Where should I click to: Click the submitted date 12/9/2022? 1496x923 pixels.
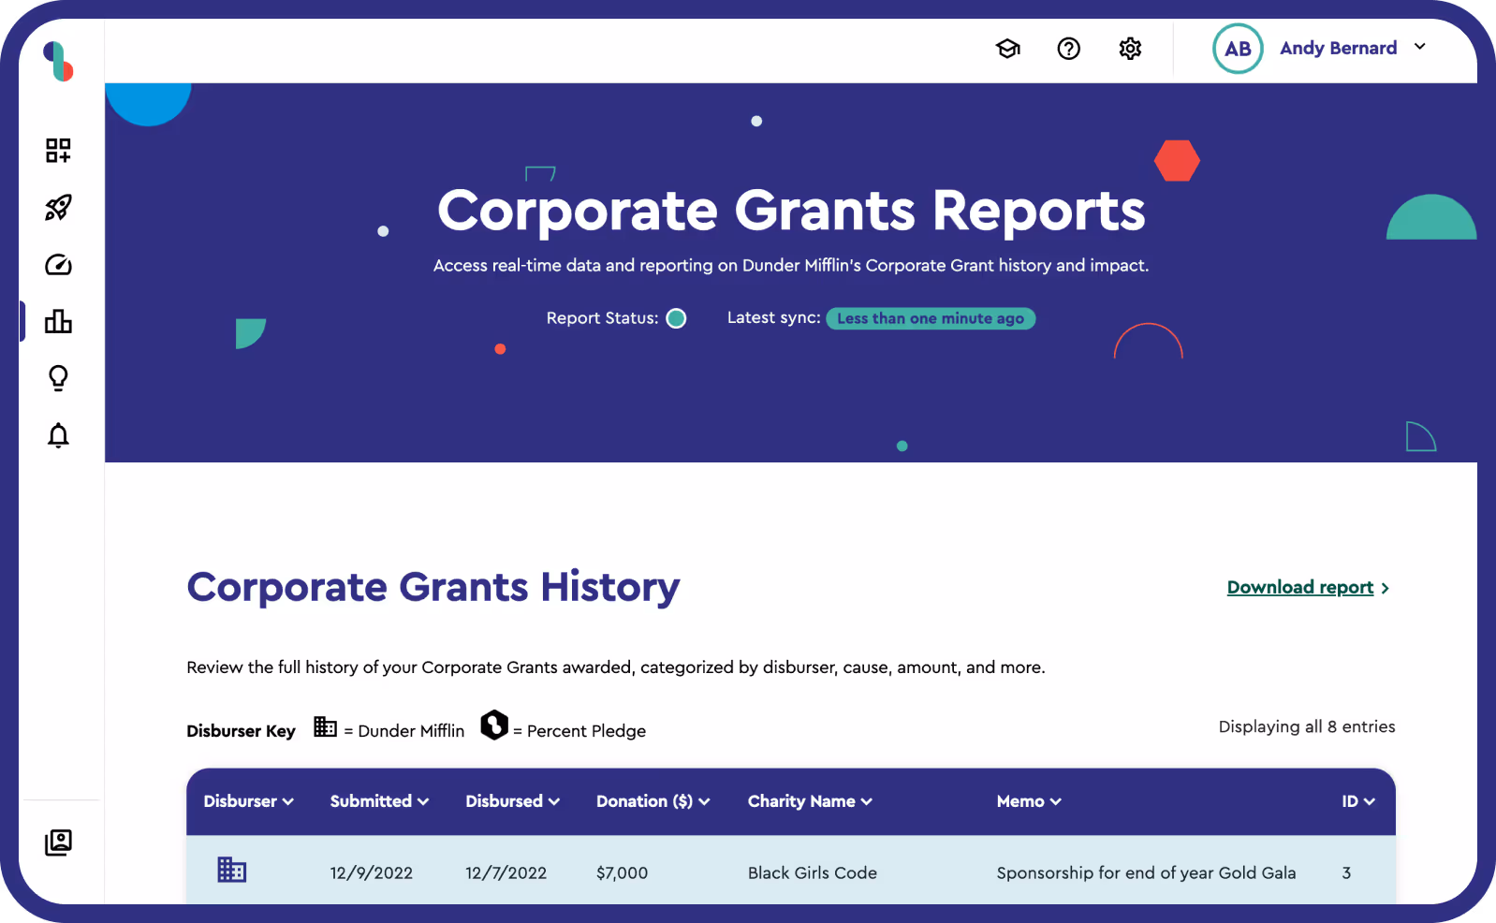tap(372, 872)
